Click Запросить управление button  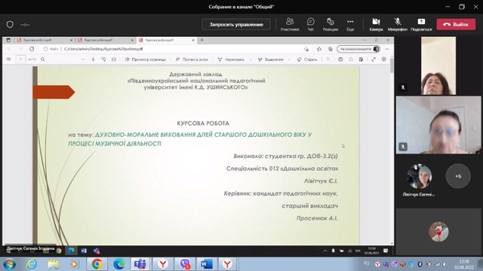tap(236, 24)
